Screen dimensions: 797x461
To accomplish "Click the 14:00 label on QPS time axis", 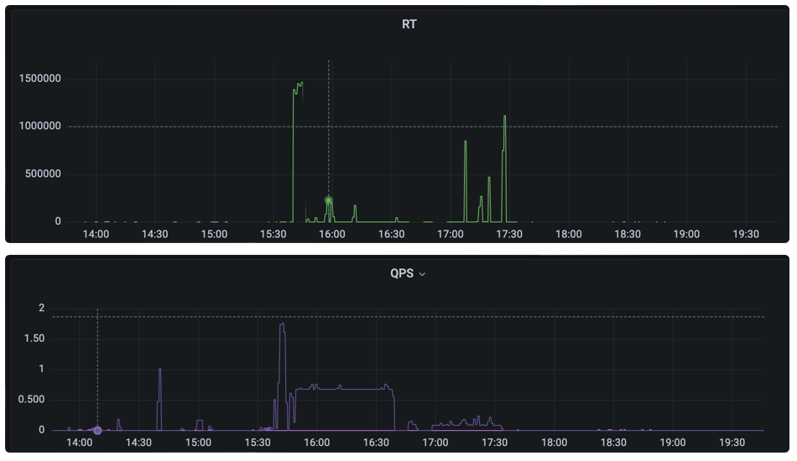I will point(80,443).
